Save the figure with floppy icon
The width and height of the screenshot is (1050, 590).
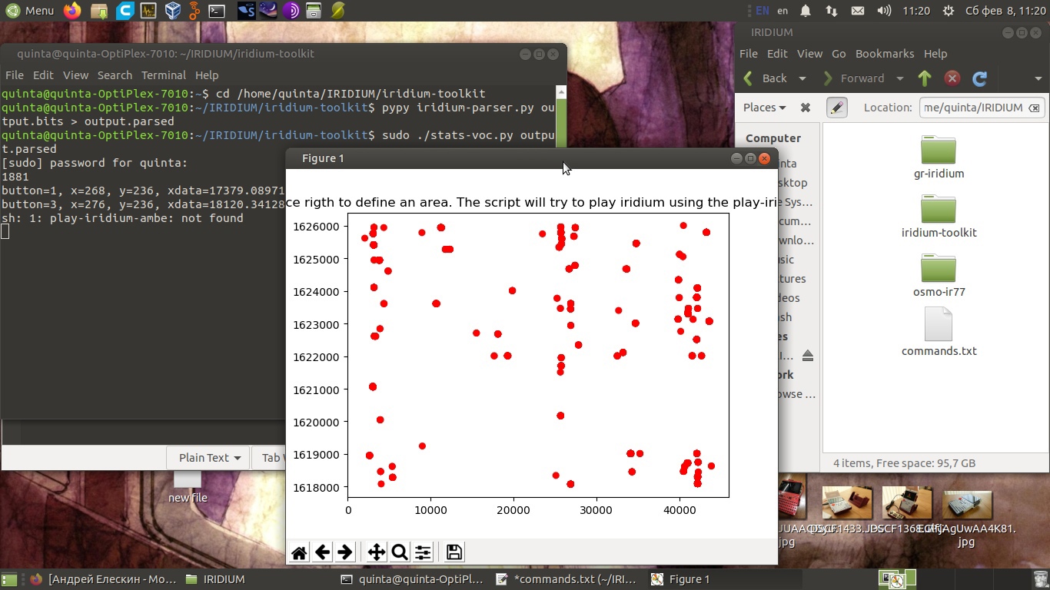point(454,552)
